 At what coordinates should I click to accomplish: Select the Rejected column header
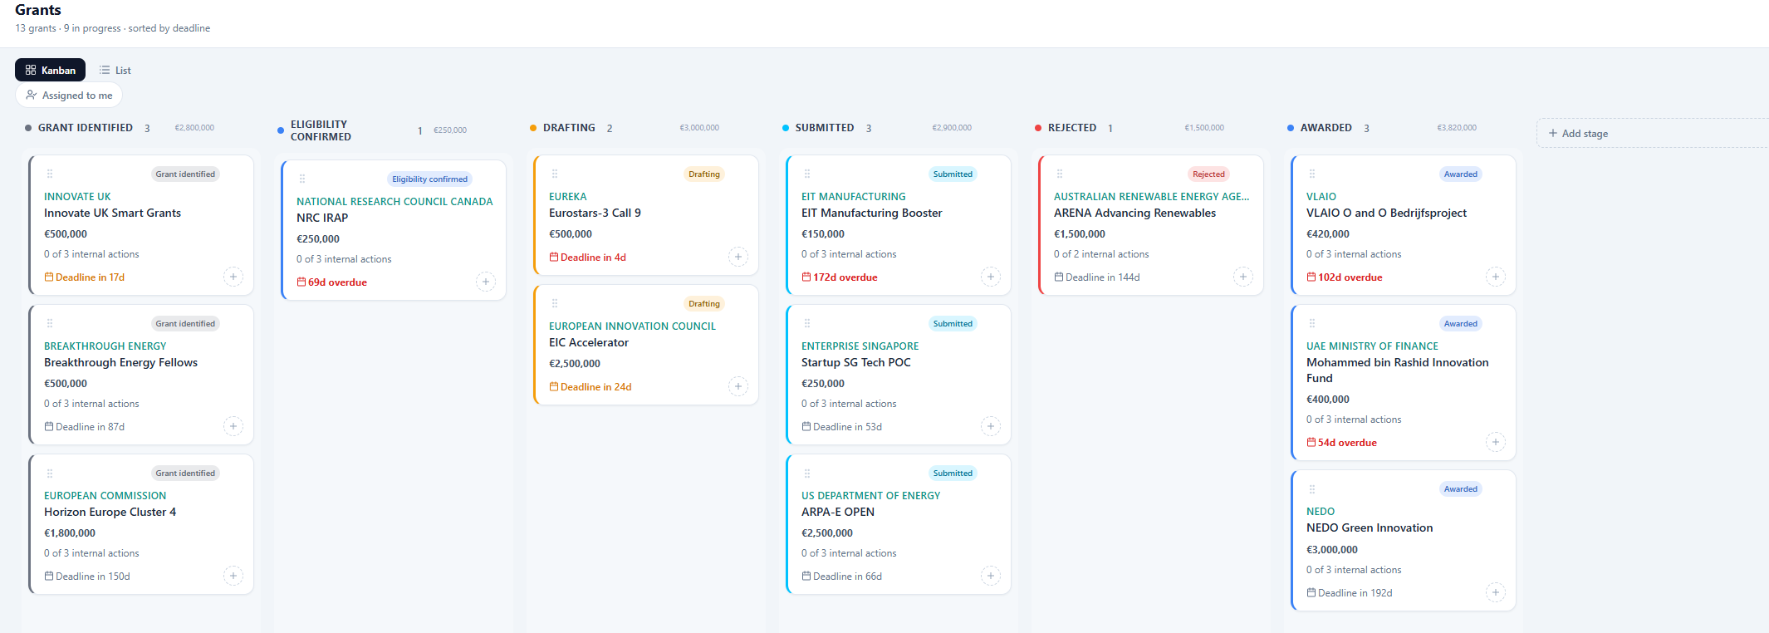point(1072,128)
